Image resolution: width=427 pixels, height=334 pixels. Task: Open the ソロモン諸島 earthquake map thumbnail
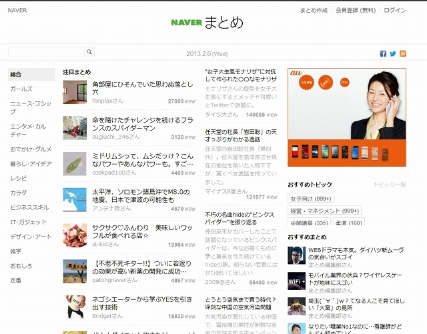coord(75,199)
